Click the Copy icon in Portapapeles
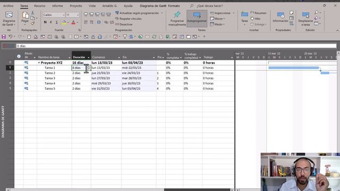The width and height of the screenshot is (340, 191). [x=33, y=18]
